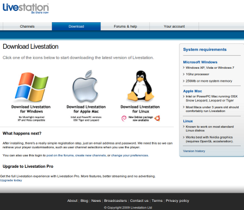
Task: Click the Linux Tux penguin icon
Action: 140,86
